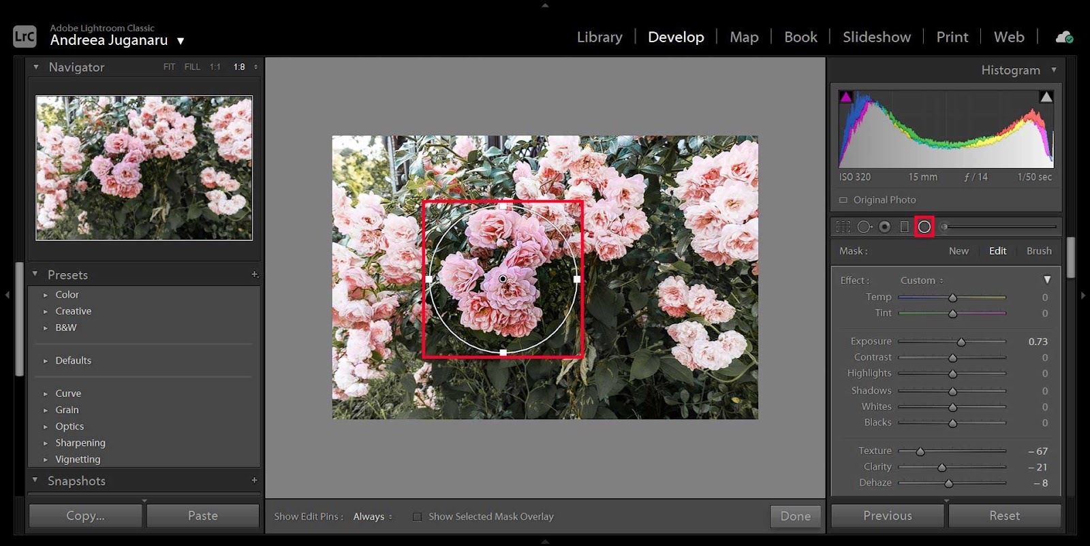Click the radial filter center pin
1090x546 pixels.
[503, 279]
